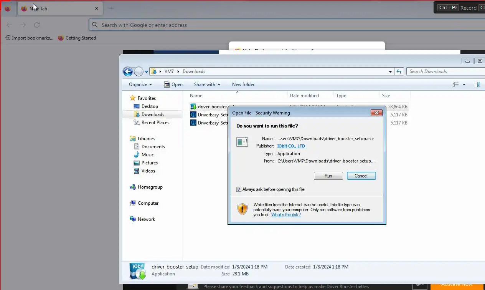Go forward in Firefox
Image resolution: width=485 pixels, height=290 pixels.
click(23, 25)
